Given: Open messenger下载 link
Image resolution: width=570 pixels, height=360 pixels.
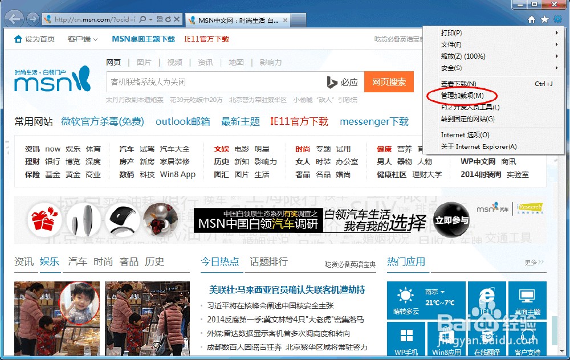Looking at the screenshot, I should click(374, 121).
